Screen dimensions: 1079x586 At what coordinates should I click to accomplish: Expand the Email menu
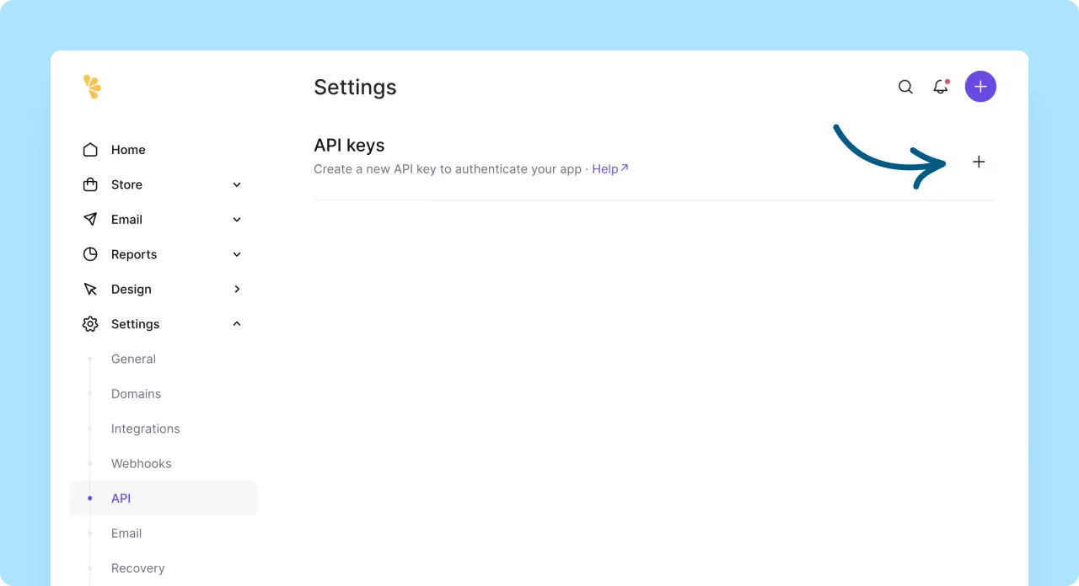tap(236, 219)
